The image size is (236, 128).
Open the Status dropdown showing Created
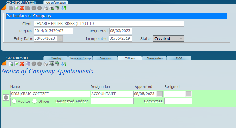coord(168,38)
